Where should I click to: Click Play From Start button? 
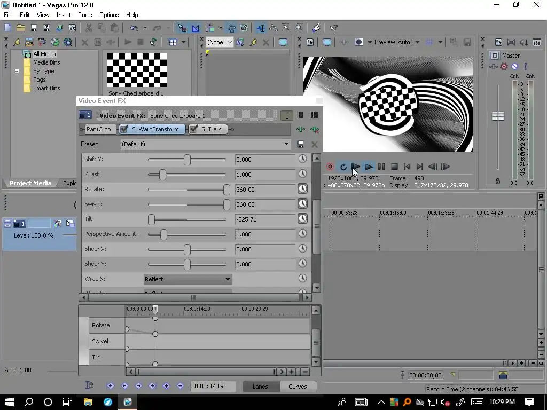[x=356, y=167]
